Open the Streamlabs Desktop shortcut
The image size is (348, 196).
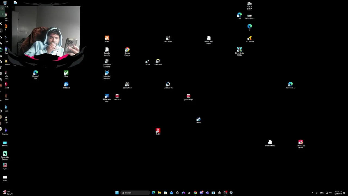click(5, 156)
